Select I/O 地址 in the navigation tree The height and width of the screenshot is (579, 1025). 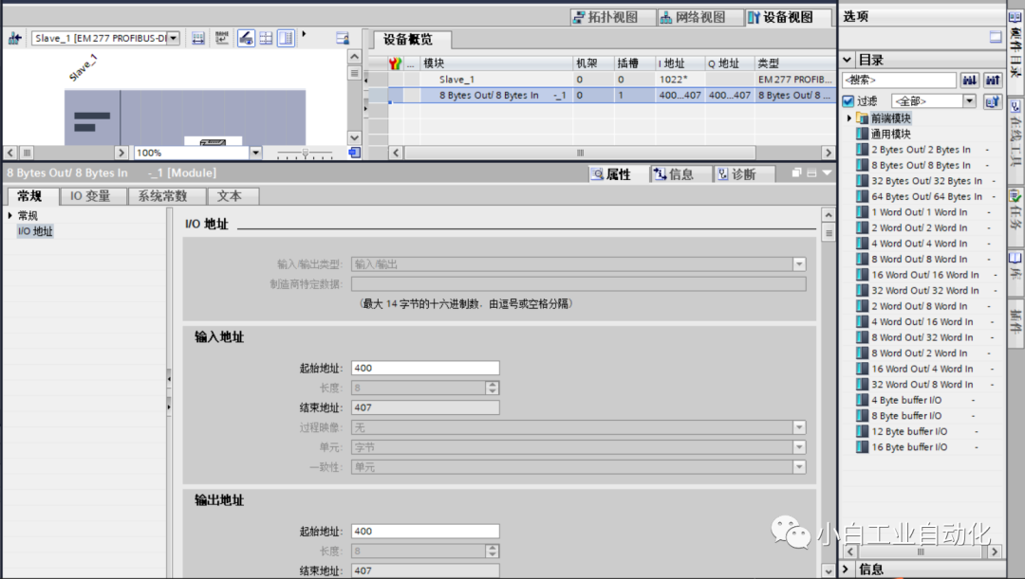[35, 231]
